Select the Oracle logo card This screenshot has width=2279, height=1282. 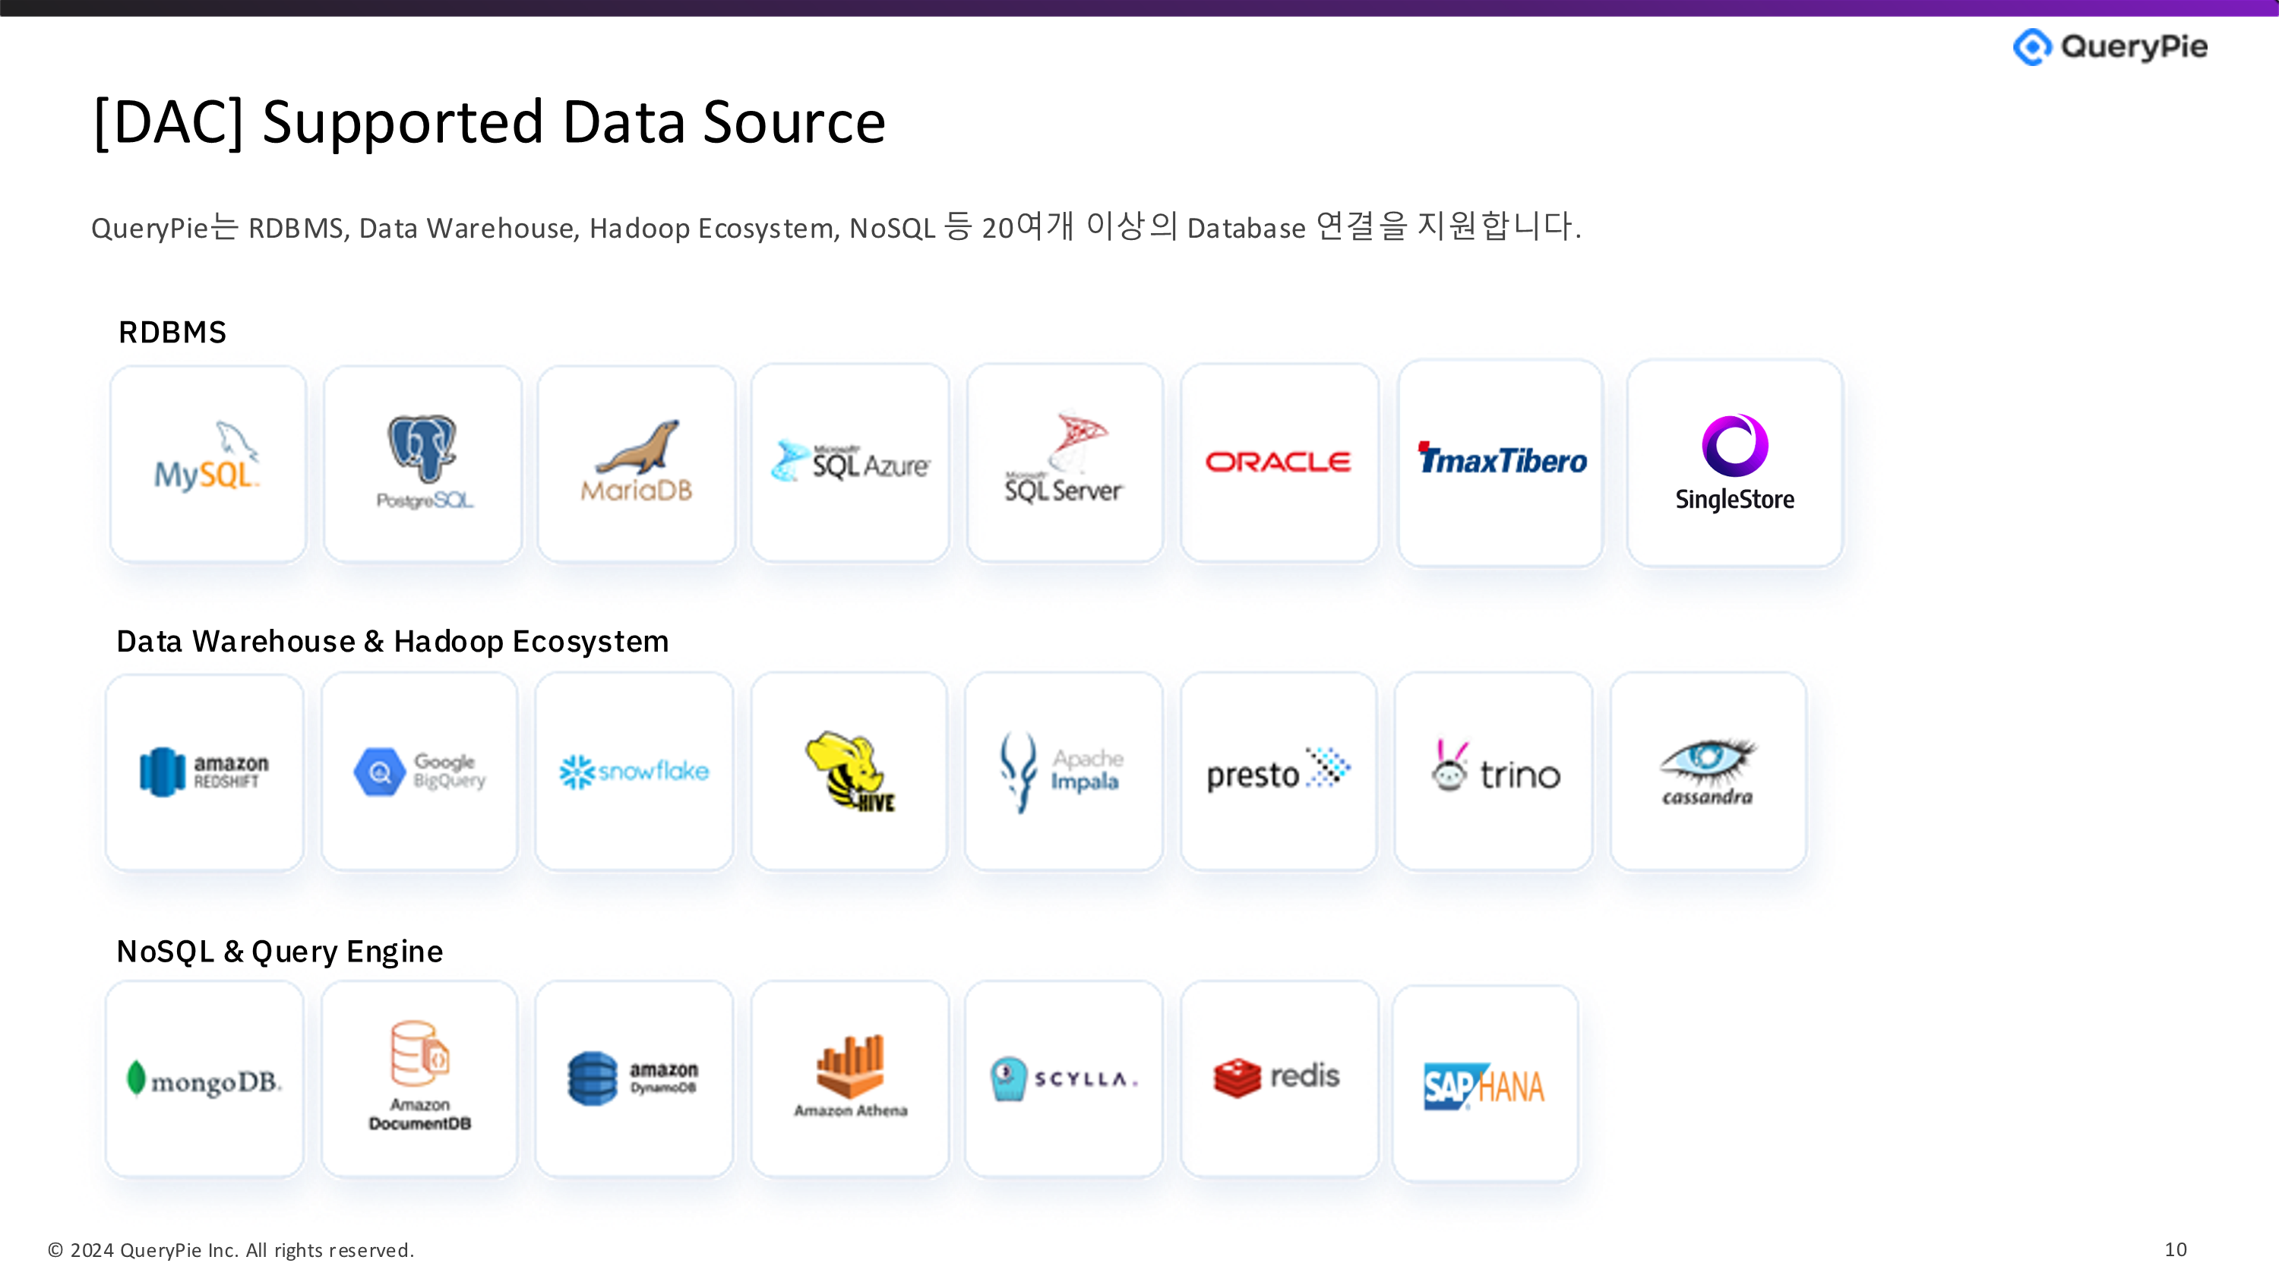click(1279, 463)
